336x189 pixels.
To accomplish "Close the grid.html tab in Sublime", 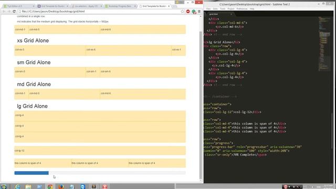I will [231, 14].
